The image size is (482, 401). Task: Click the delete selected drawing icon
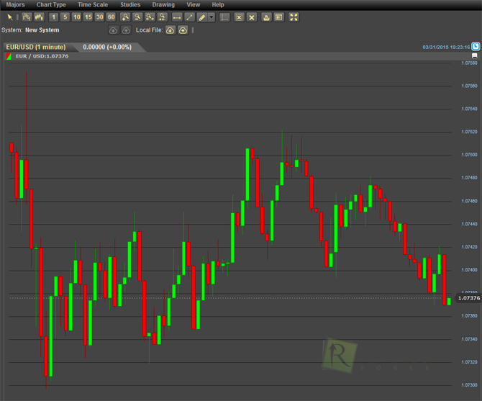click(239, 17)
